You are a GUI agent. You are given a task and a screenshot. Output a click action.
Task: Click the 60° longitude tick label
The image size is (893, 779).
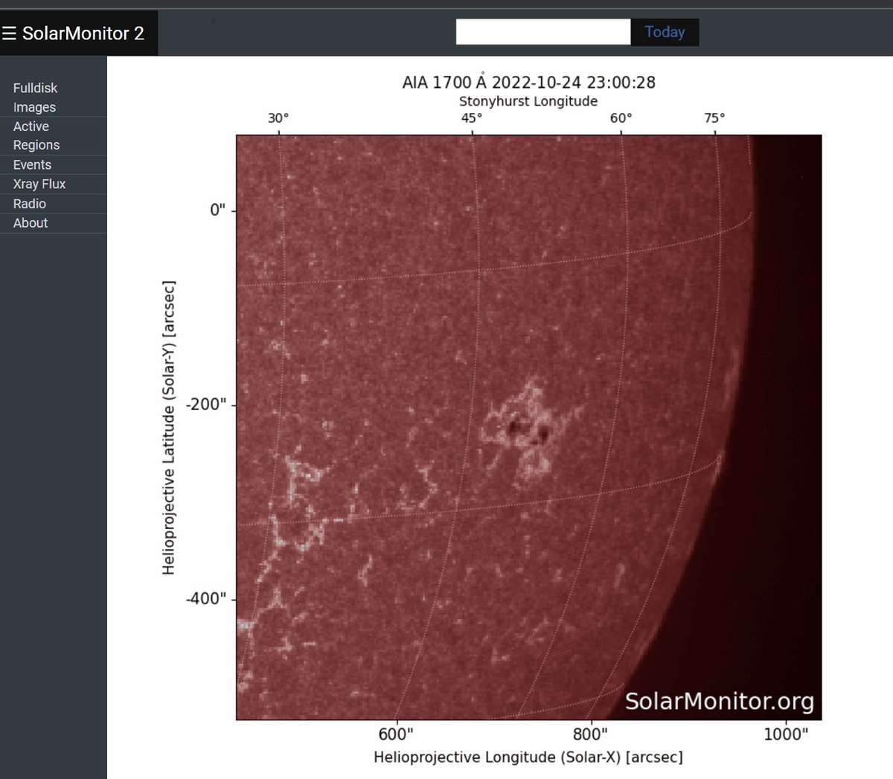click(x=621, y=118)
